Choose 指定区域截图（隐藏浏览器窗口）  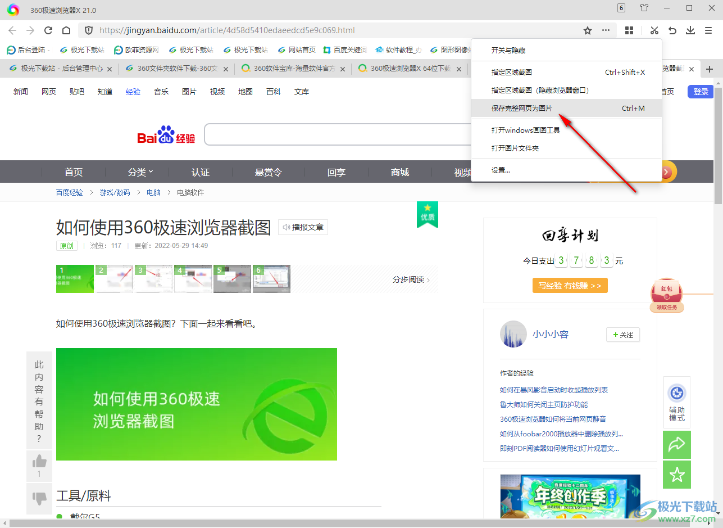[566, 90]
